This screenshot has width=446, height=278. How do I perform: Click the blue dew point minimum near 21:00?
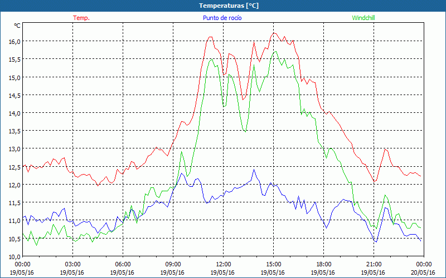click(x=376, y=242)
